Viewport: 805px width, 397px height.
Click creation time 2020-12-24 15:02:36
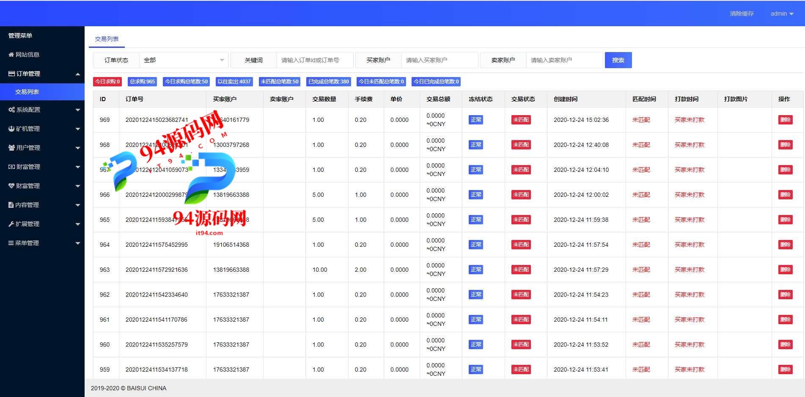[x=581, y=120]
